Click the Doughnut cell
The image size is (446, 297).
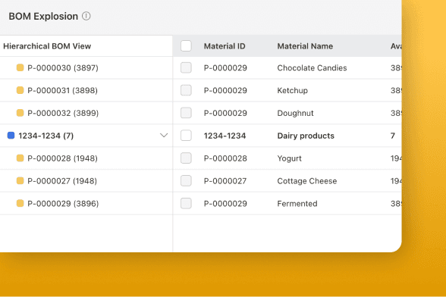(295, 113)
